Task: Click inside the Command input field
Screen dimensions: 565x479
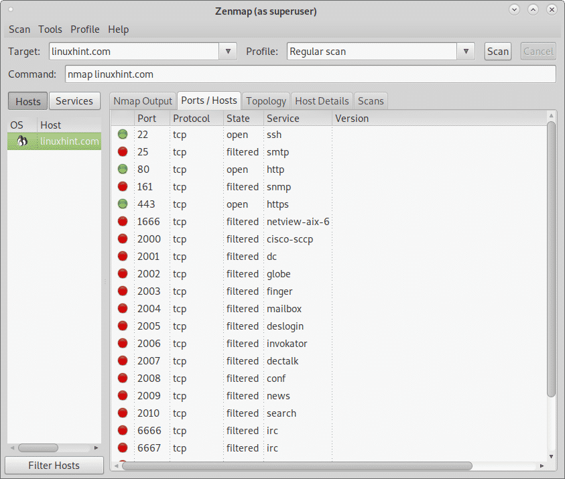Action: click(310, 74)
